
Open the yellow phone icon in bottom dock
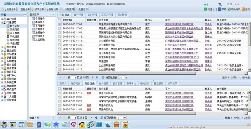[x=82, y=125]
